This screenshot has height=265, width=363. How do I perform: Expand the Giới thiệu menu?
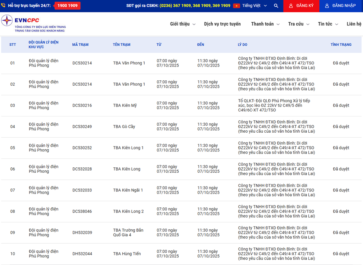pyautogui.click(x=182, y=24)
